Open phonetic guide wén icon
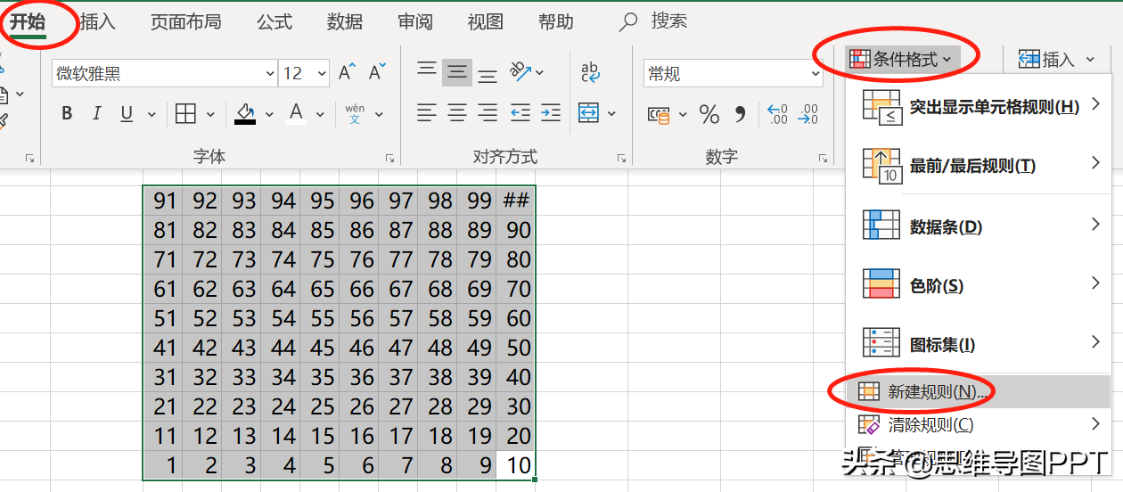The height and width of the screenshot is (492, 1123). [355, 114]
